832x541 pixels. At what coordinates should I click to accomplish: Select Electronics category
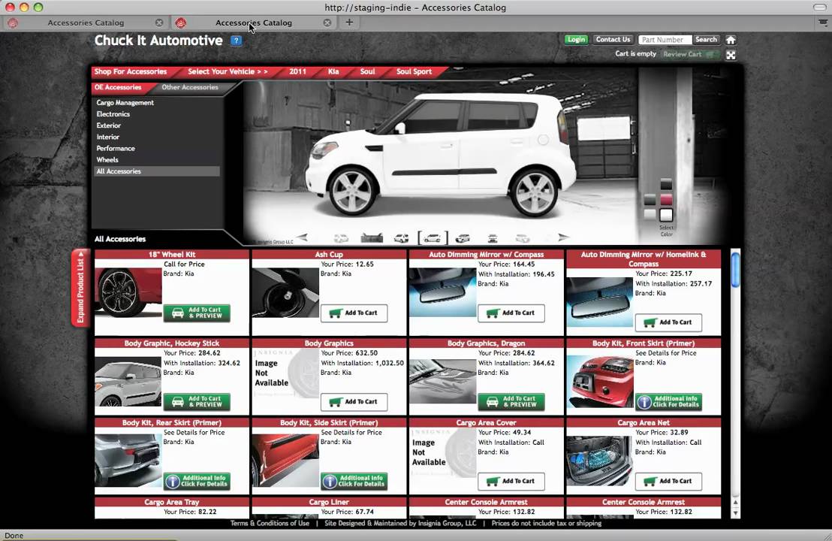pos(113,114)
